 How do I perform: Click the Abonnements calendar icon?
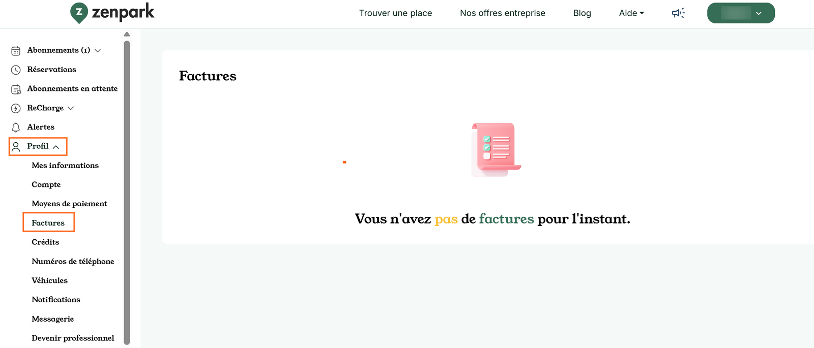tap(16, 51)
